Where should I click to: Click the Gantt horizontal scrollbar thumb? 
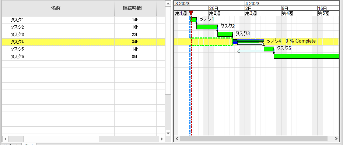(x=253, y=138)
